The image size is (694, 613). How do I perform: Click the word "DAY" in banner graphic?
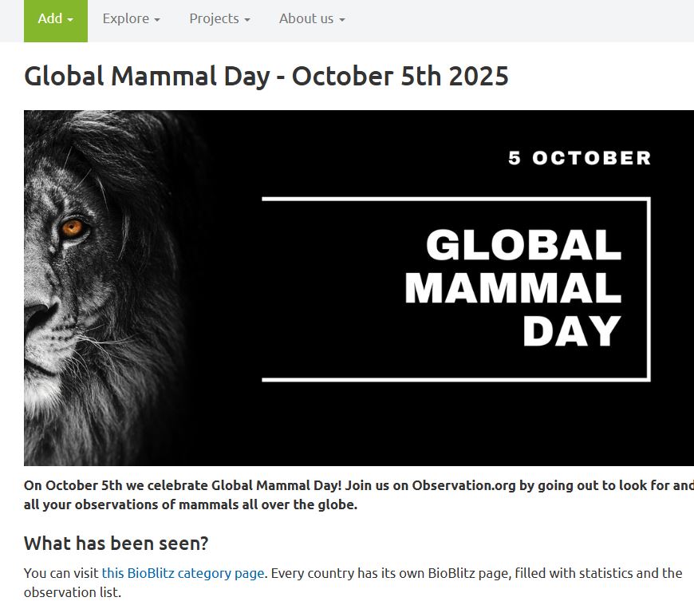pos(571,331)
